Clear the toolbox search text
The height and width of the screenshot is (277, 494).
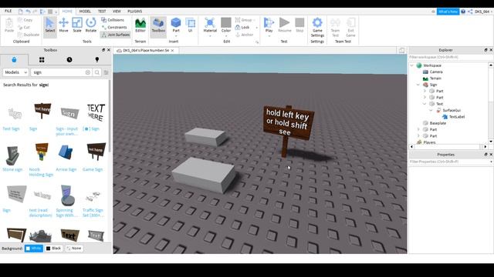click(x=88, y=72)
